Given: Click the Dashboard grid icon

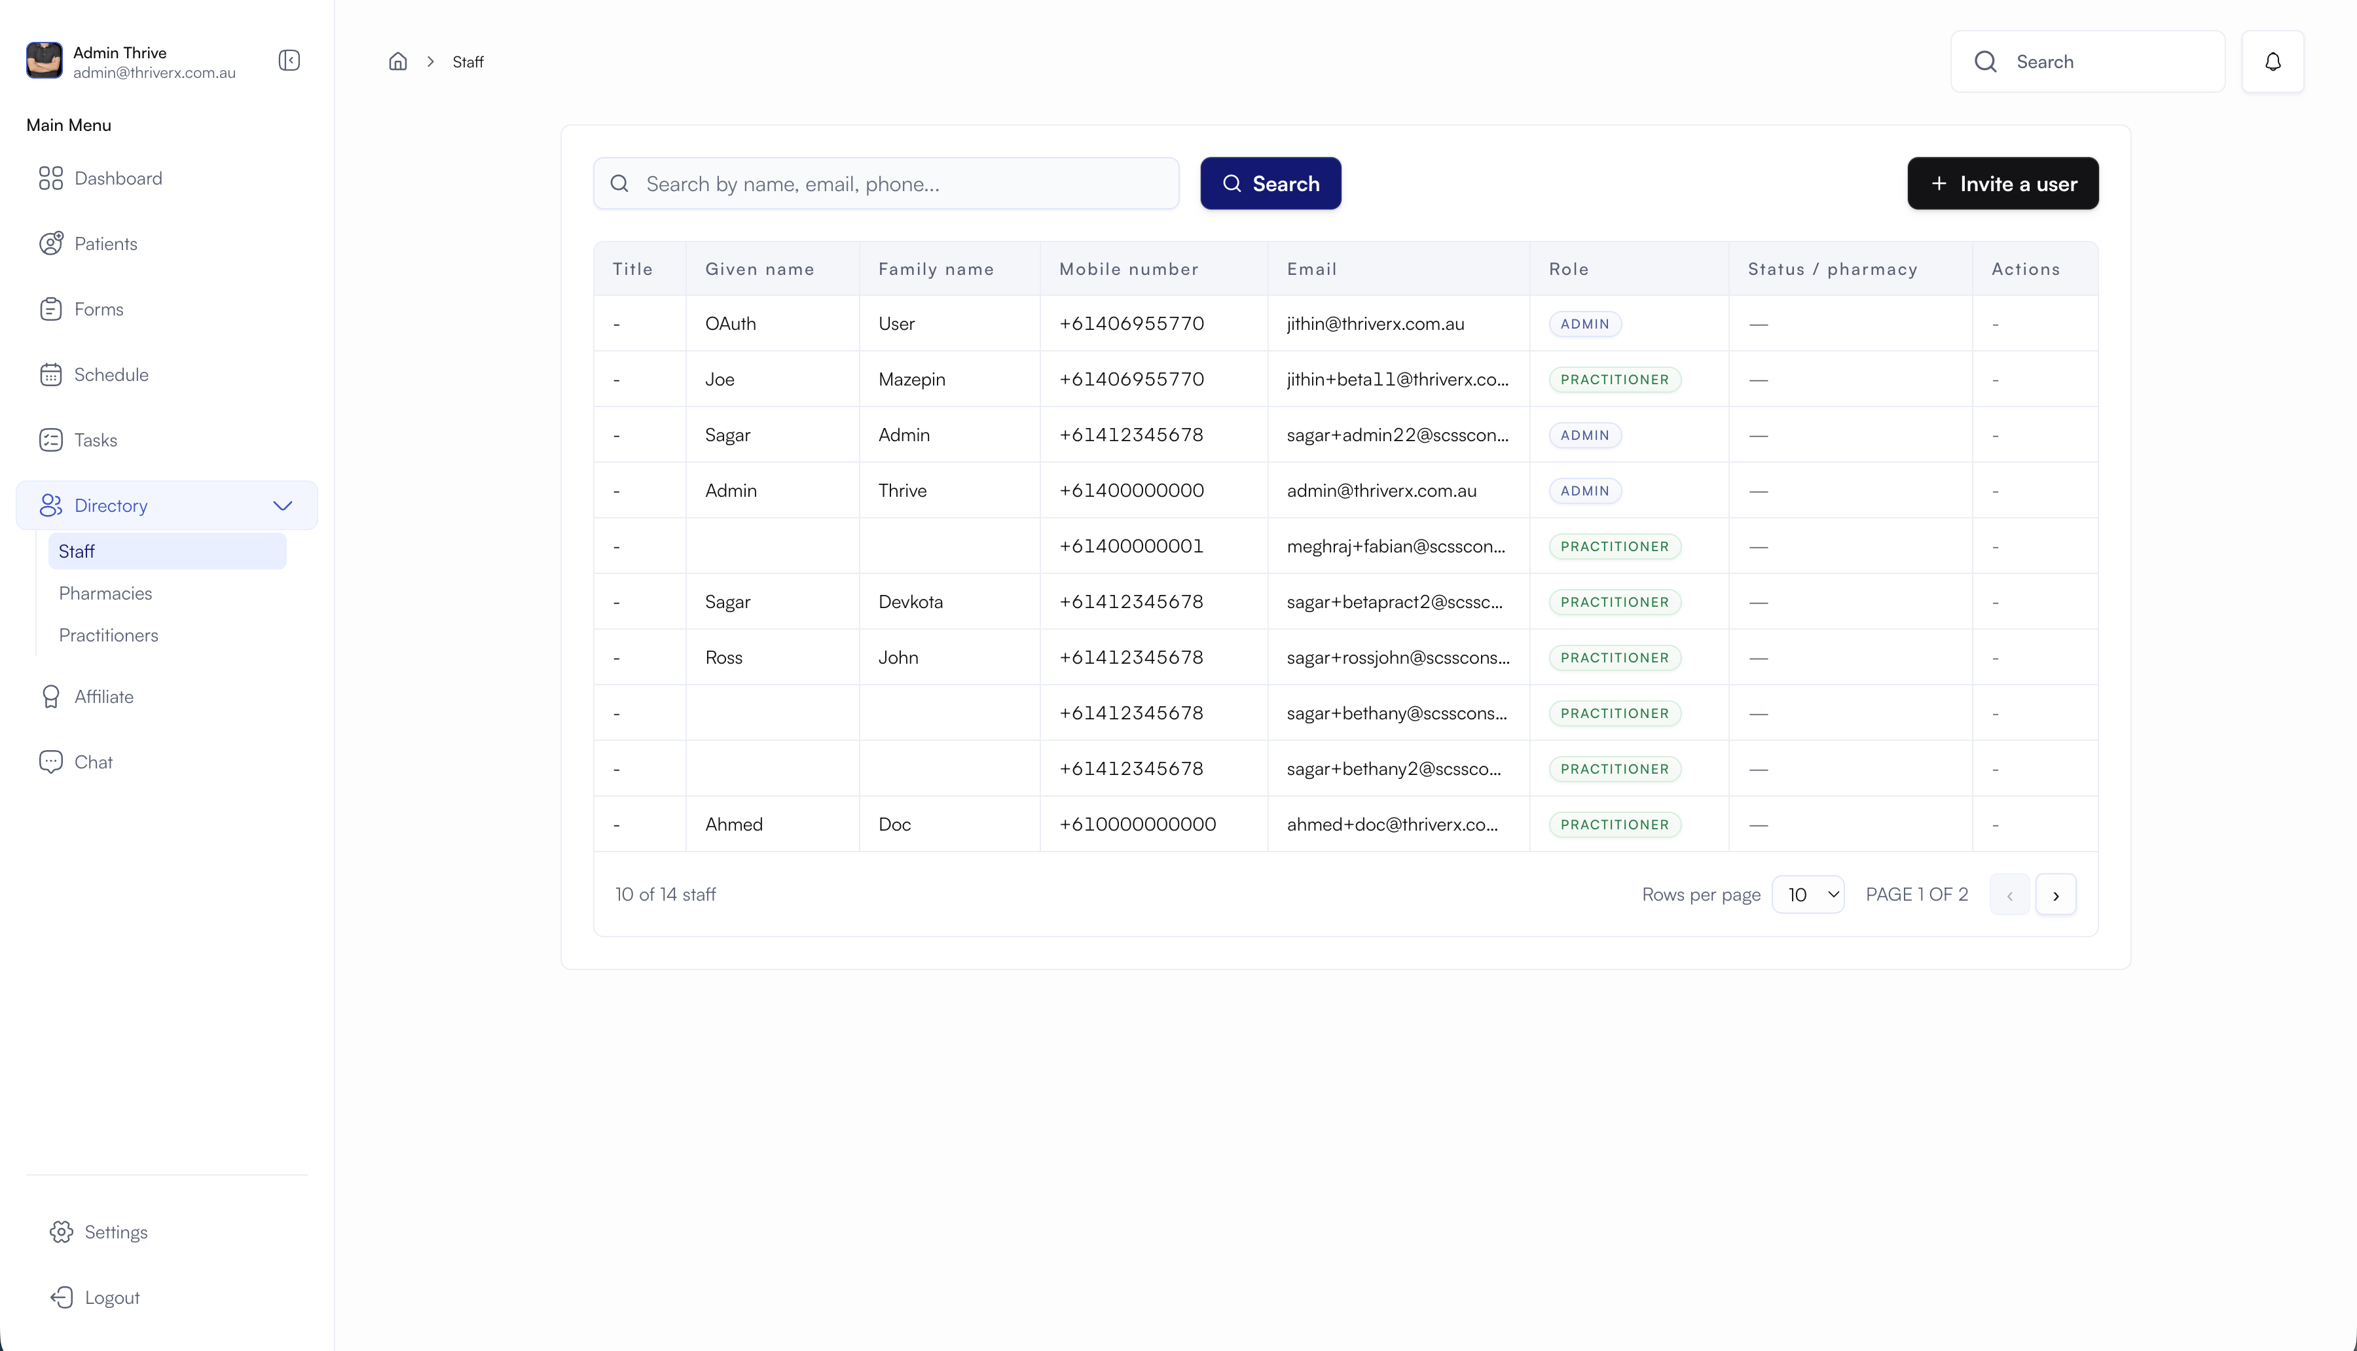Looking at the screenshot, I should (x=51, y=178).
